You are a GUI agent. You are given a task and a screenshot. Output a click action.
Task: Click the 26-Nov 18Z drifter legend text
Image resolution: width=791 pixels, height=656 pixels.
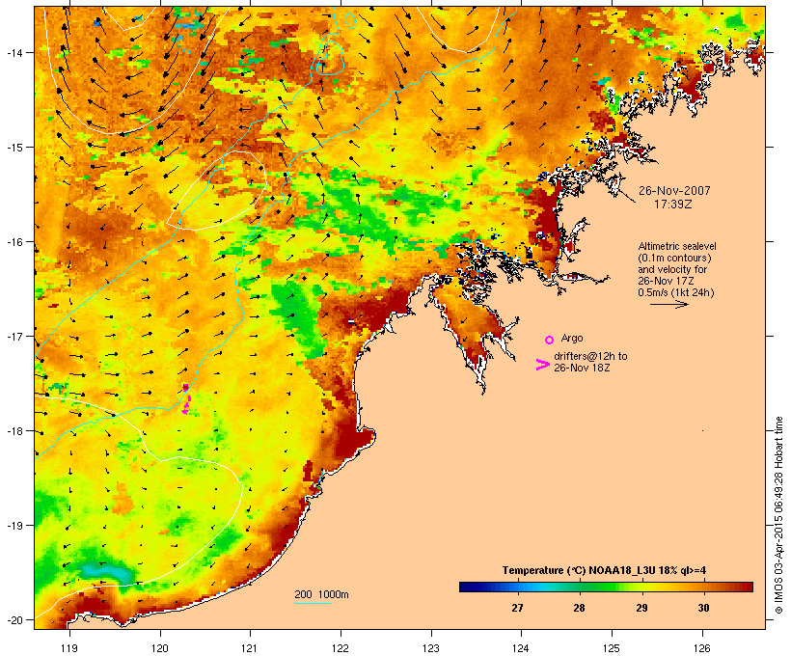pos(582,368)
